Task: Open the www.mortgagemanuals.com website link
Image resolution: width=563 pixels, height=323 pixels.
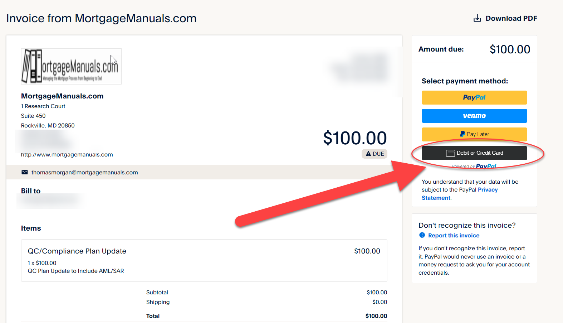Action: pos(67,155)
